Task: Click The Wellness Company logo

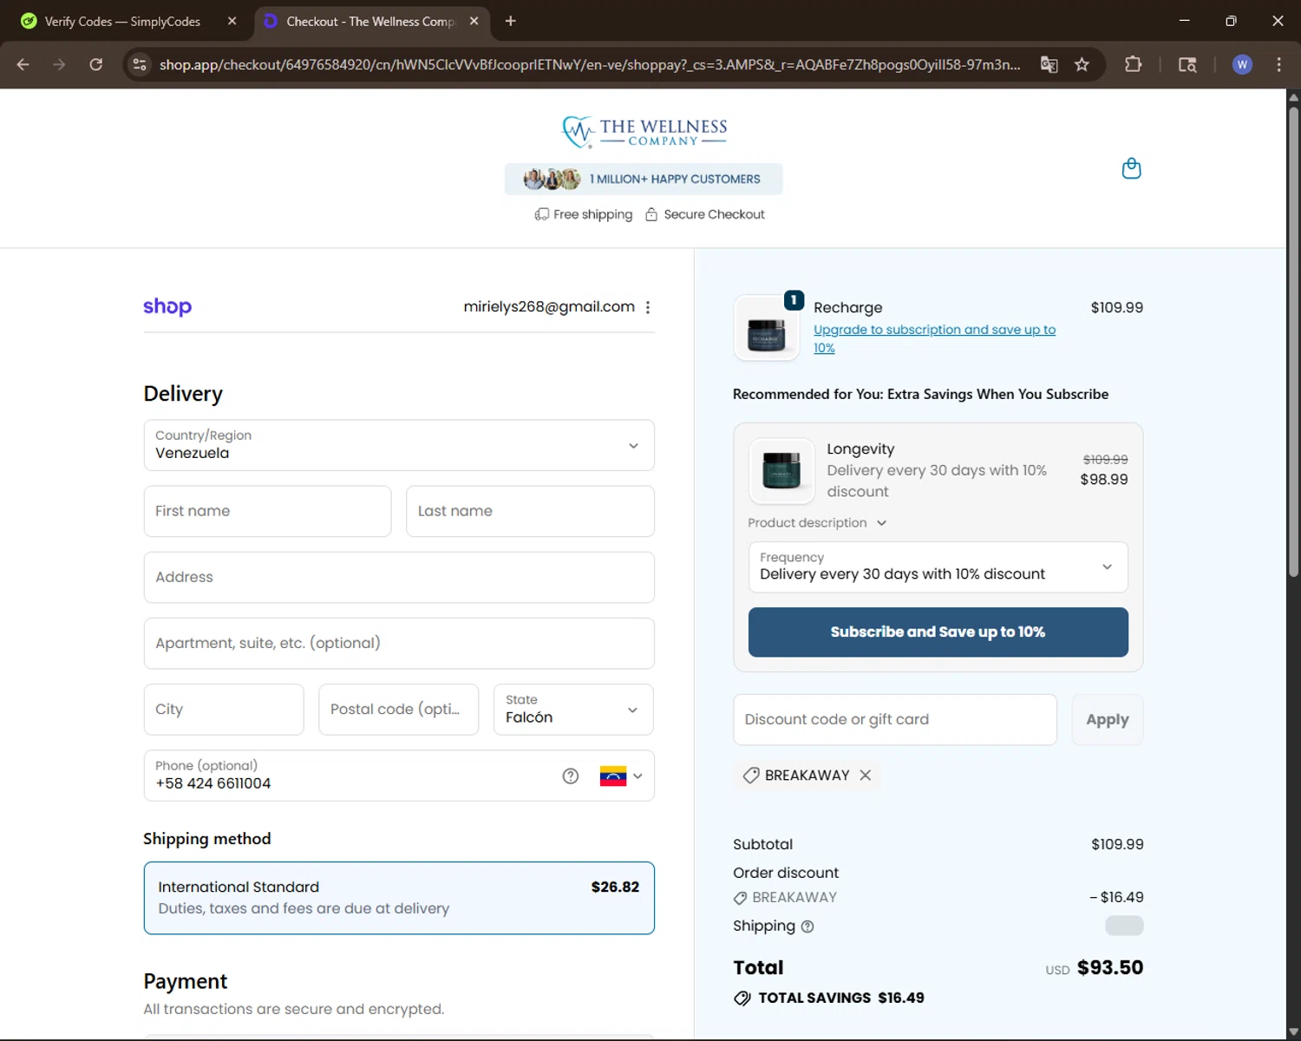Action: point(644,132)
